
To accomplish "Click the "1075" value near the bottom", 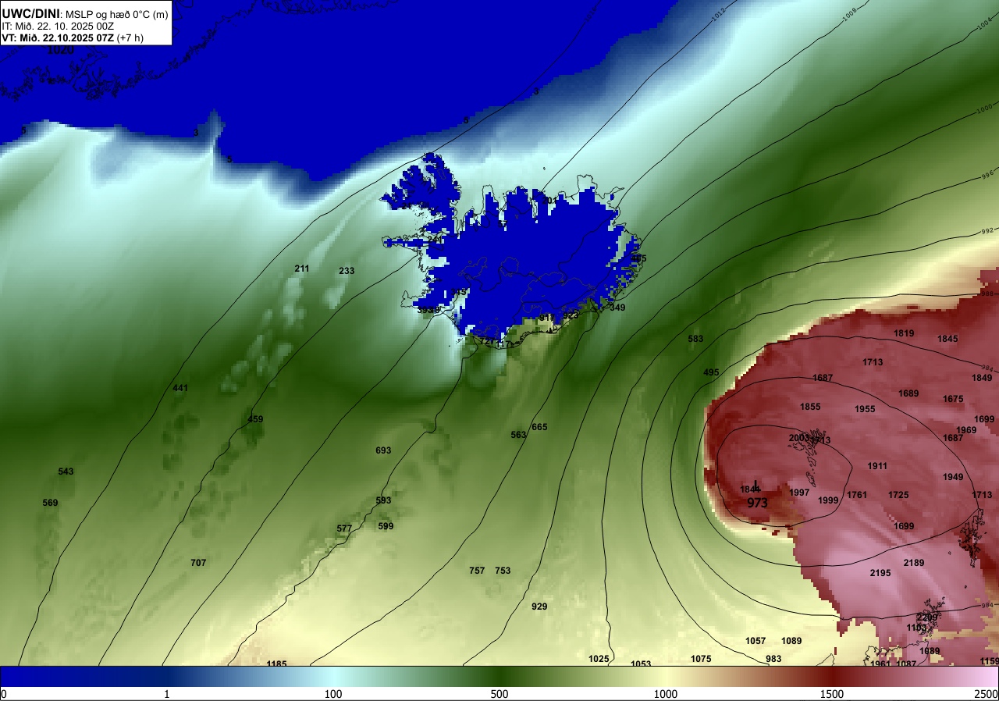I will (701, 659).
